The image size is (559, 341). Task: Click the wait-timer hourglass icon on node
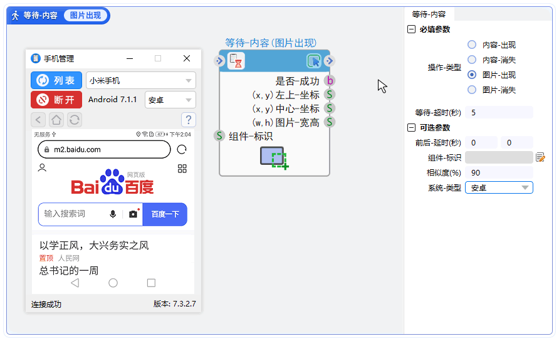(x=236, y=61)
